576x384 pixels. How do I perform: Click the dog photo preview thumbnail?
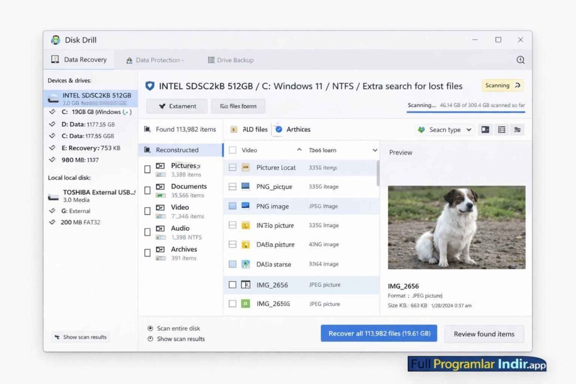point(456,227)
